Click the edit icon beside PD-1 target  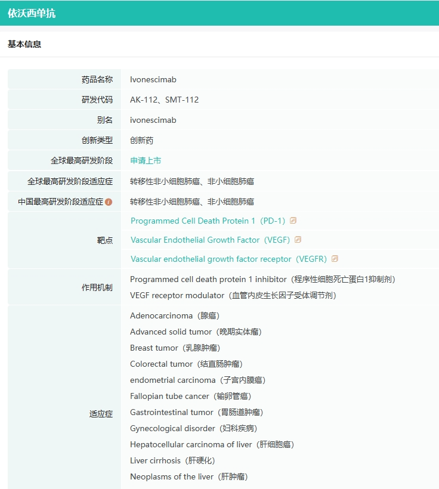[x=293, y=221]
